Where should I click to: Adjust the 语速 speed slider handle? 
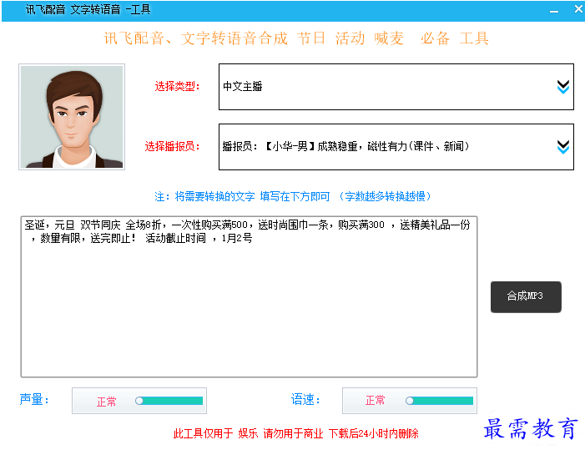click(x=409, y=401)
